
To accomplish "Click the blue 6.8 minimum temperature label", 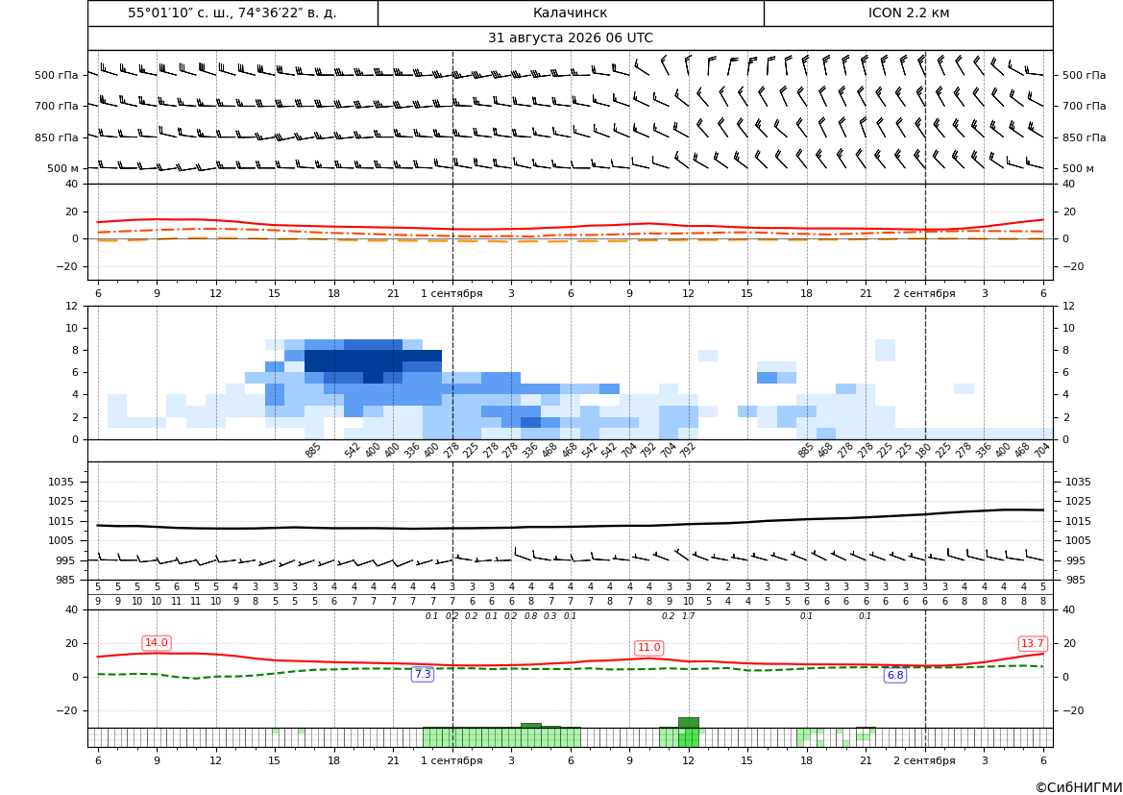I will (895, 675).
